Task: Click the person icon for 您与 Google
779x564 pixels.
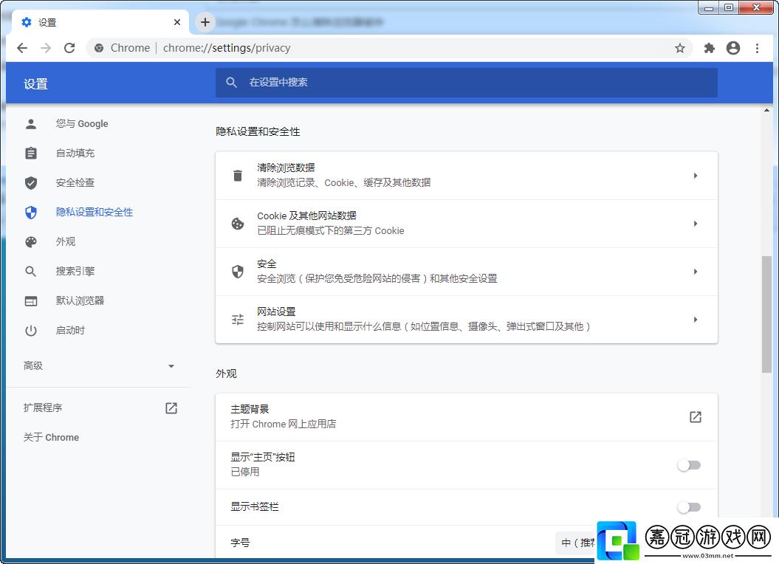Action: [x=31, y=124]
